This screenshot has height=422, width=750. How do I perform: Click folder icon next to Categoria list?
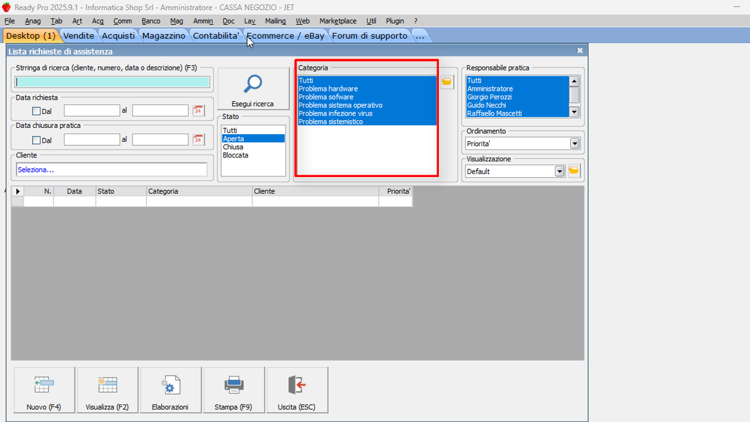pyautogui.click(x=447, y=82)
